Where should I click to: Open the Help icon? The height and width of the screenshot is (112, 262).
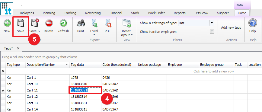(x=252, y=23)
